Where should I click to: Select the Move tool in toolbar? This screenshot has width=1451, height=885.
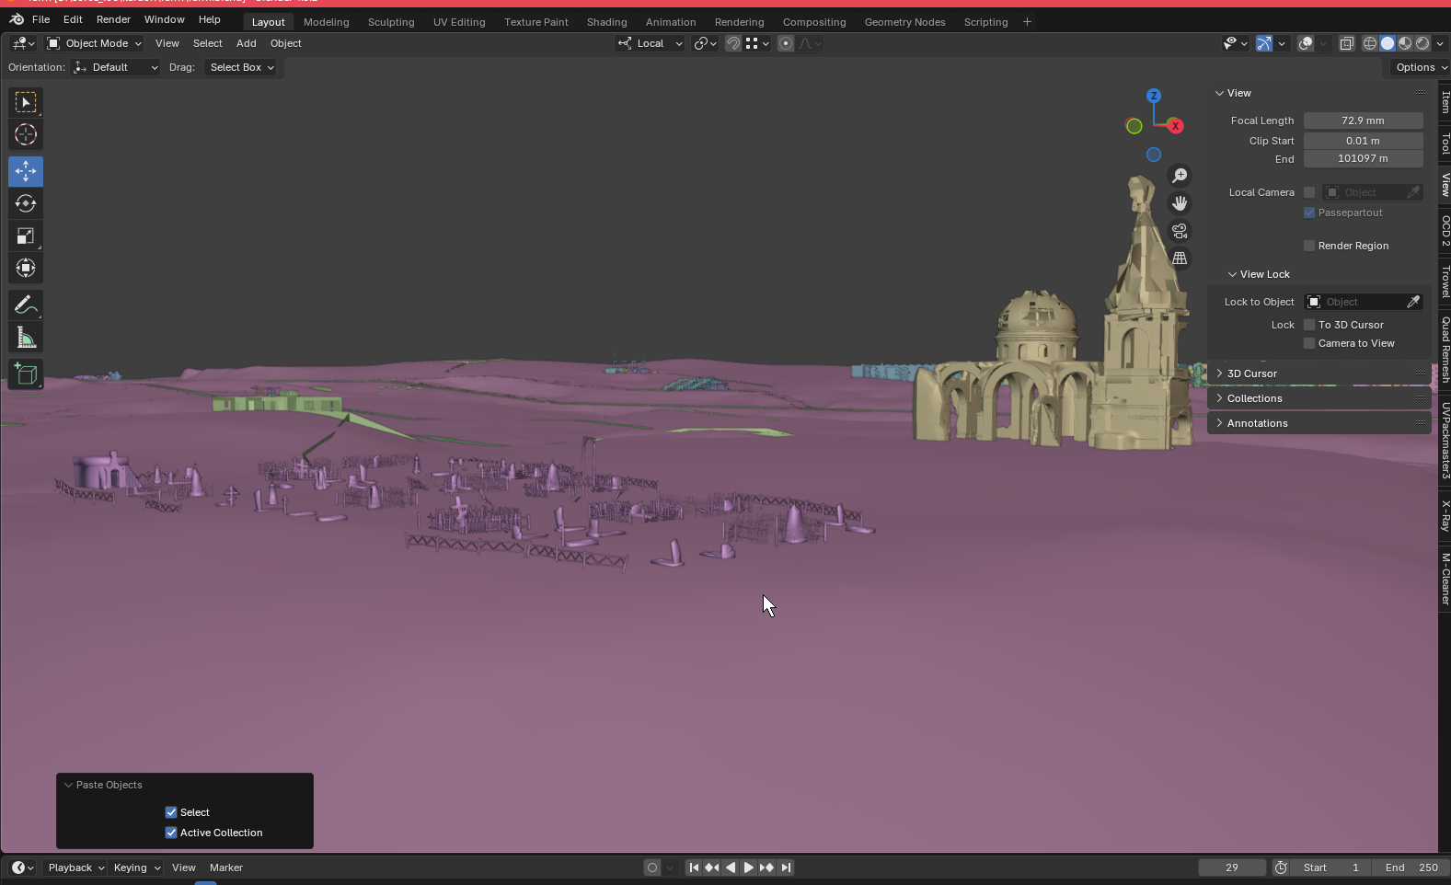click(26, 171)
